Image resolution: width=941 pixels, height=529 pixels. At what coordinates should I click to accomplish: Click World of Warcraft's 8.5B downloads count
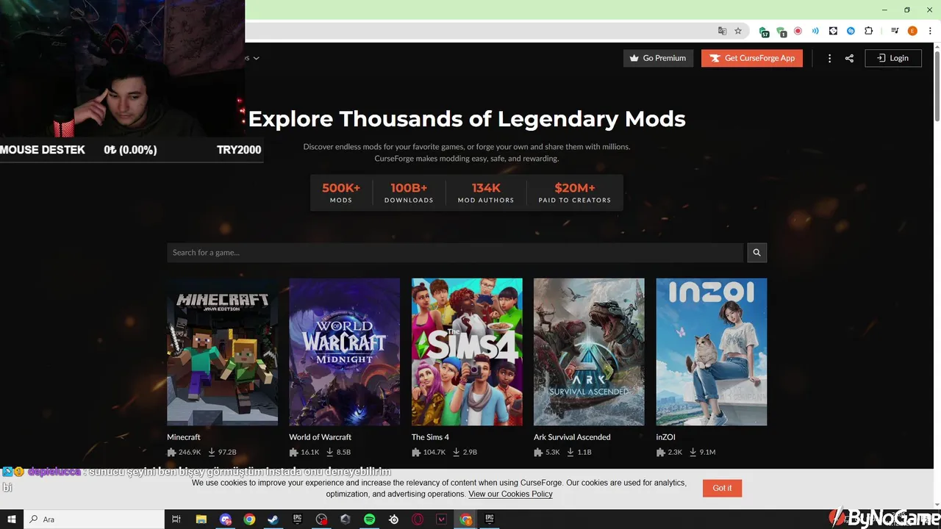(x=339, y=453)
